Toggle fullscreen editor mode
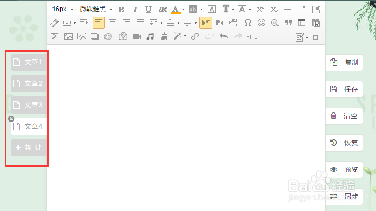The image size is (376, 211). (315, 37)
